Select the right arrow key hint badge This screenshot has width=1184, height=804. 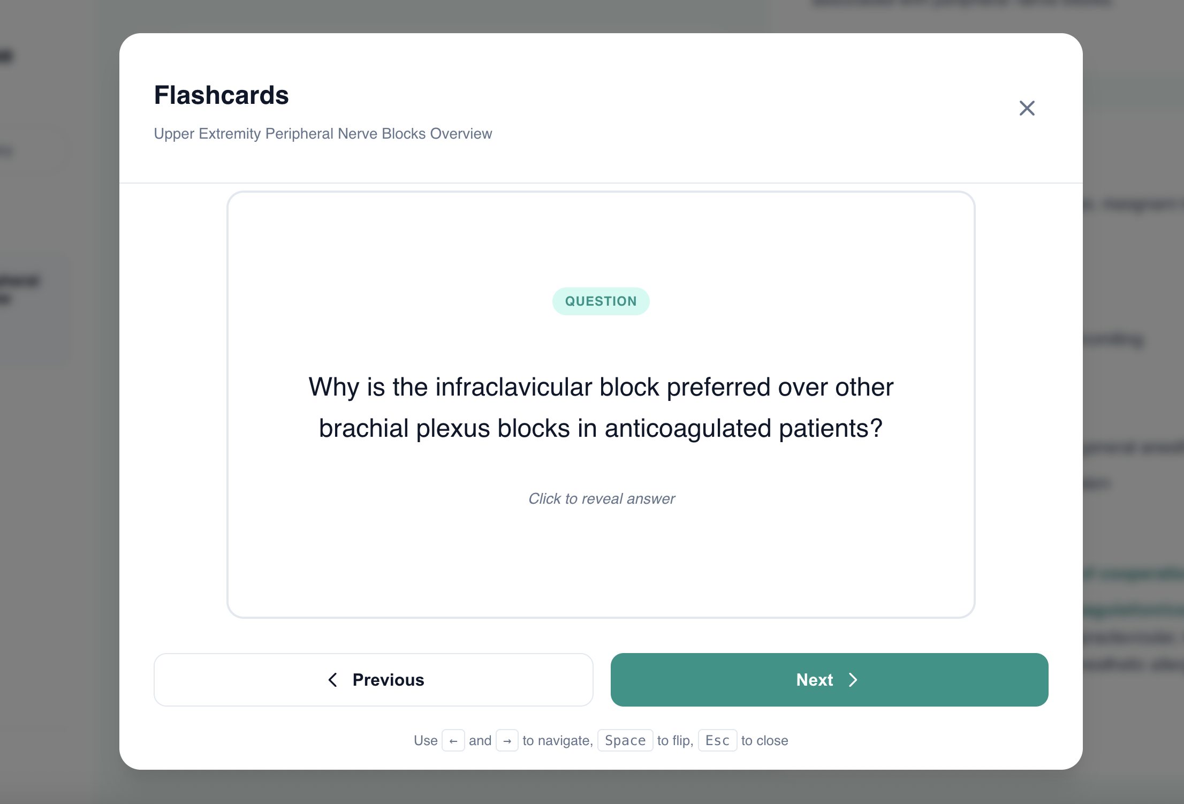click(507, 740)
